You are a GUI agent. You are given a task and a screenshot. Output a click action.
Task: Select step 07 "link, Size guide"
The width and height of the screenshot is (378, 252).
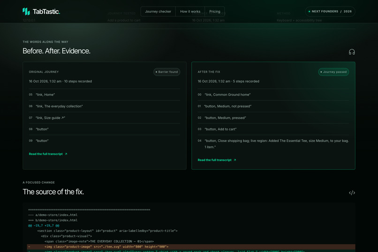tap(105, 118)
